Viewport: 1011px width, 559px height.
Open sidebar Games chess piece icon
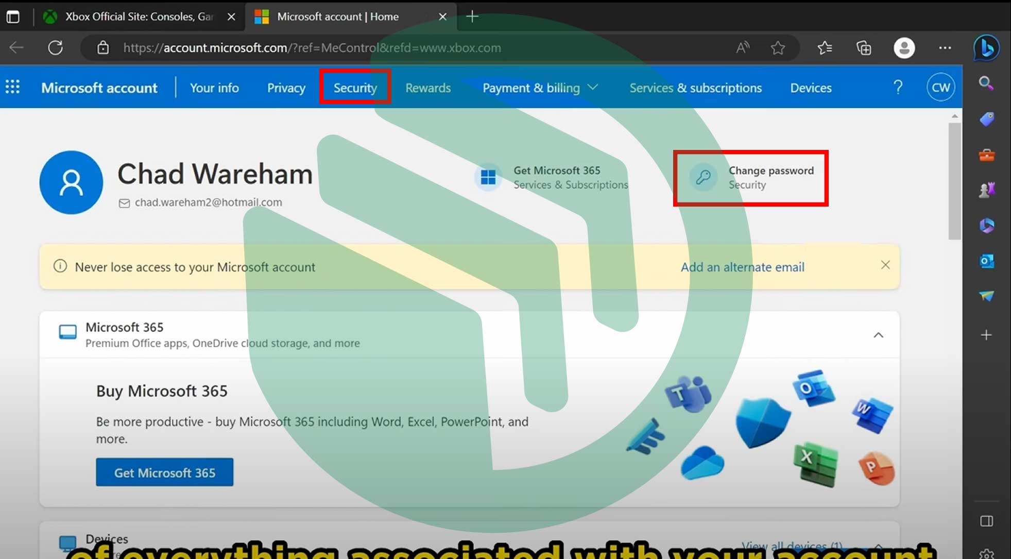pos(986,190)
